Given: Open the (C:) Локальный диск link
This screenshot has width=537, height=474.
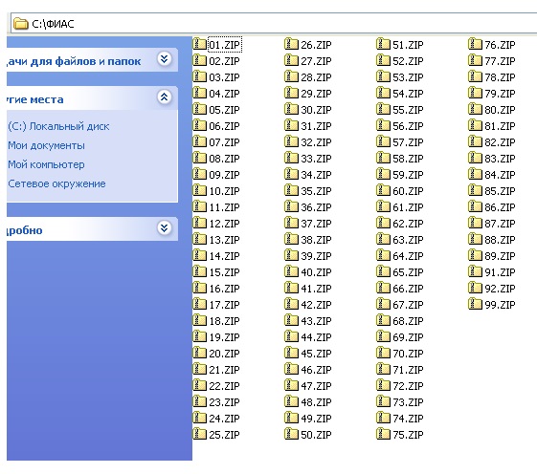Looking at the screenshot, I should [x=58, y=126].
